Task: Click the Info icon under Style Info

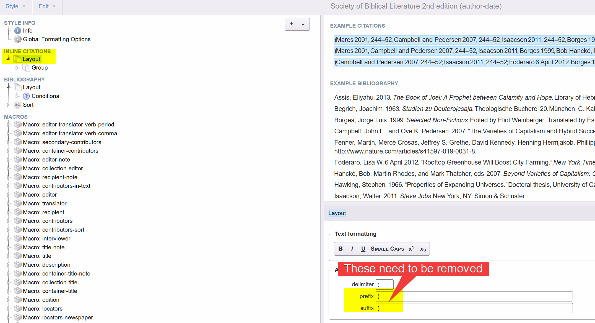Action: click(x=18, y=31)
